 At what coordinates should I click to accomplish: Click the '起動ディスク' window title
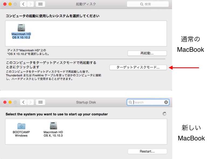point(86,4)
